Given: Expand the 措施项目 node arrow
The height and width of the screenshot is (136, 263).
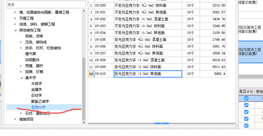Looking at the screenshot, I should click(15, 119).
